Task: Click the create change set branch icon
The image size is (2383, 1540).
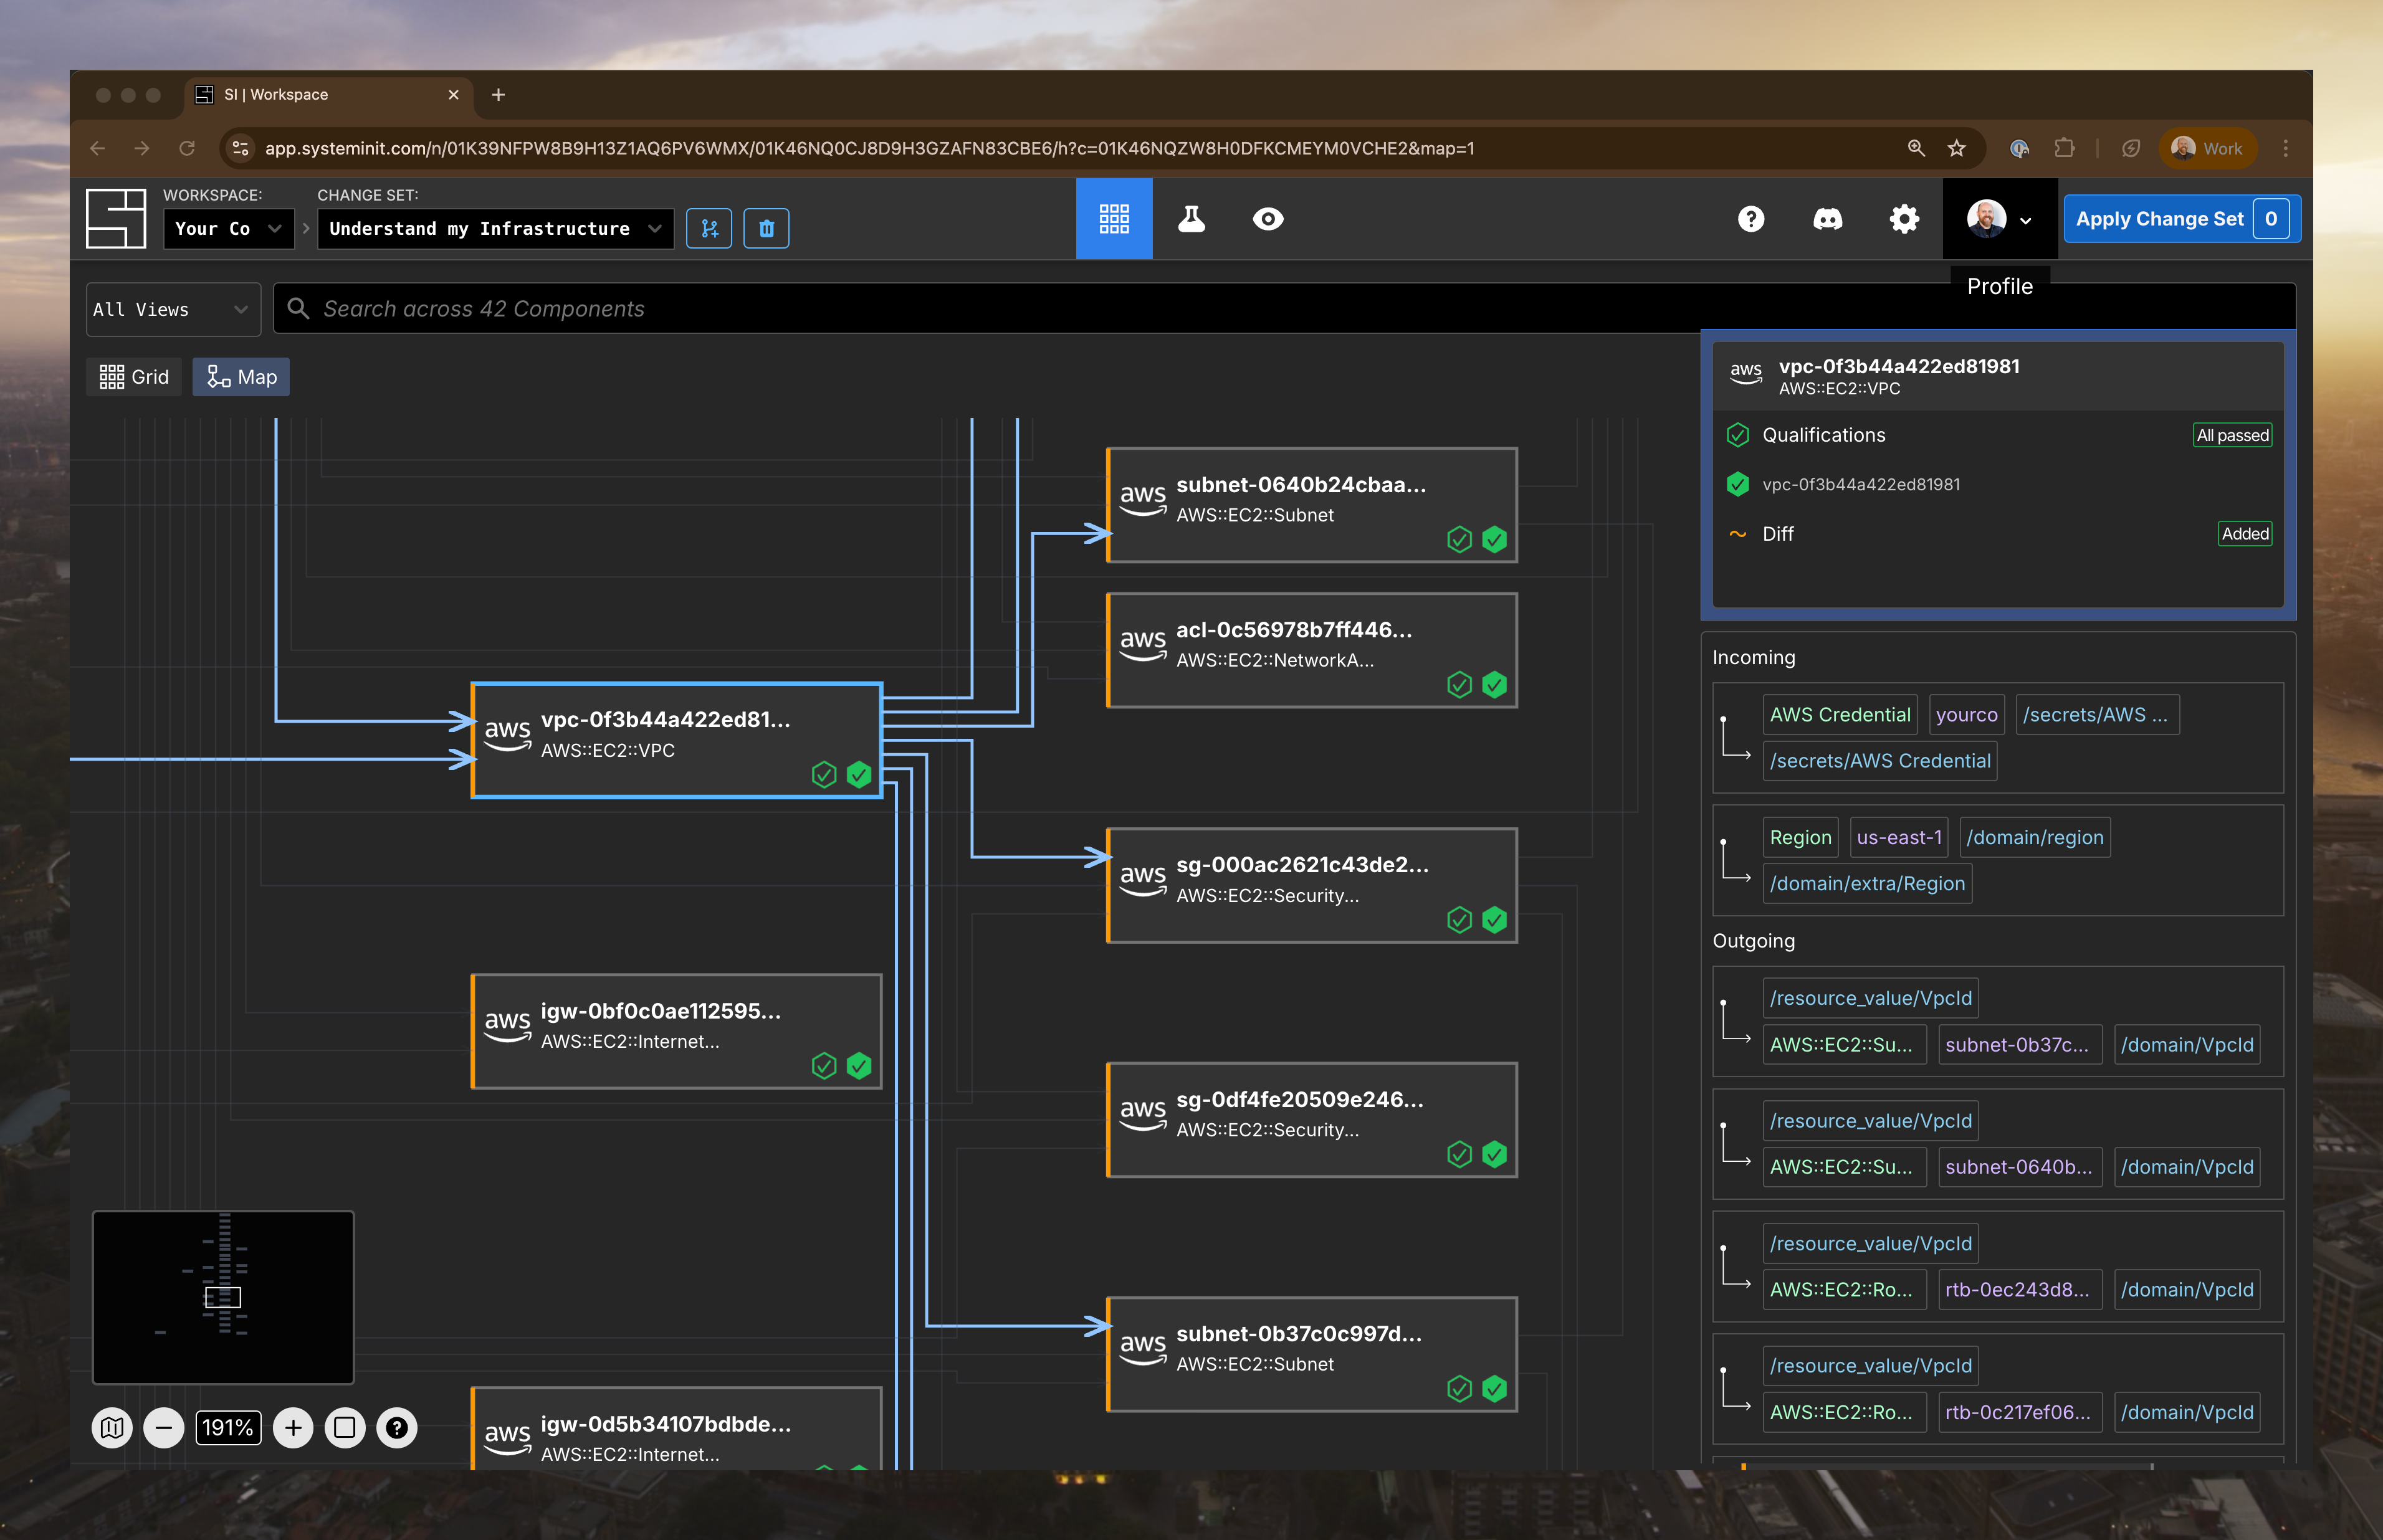Action: 709,229
